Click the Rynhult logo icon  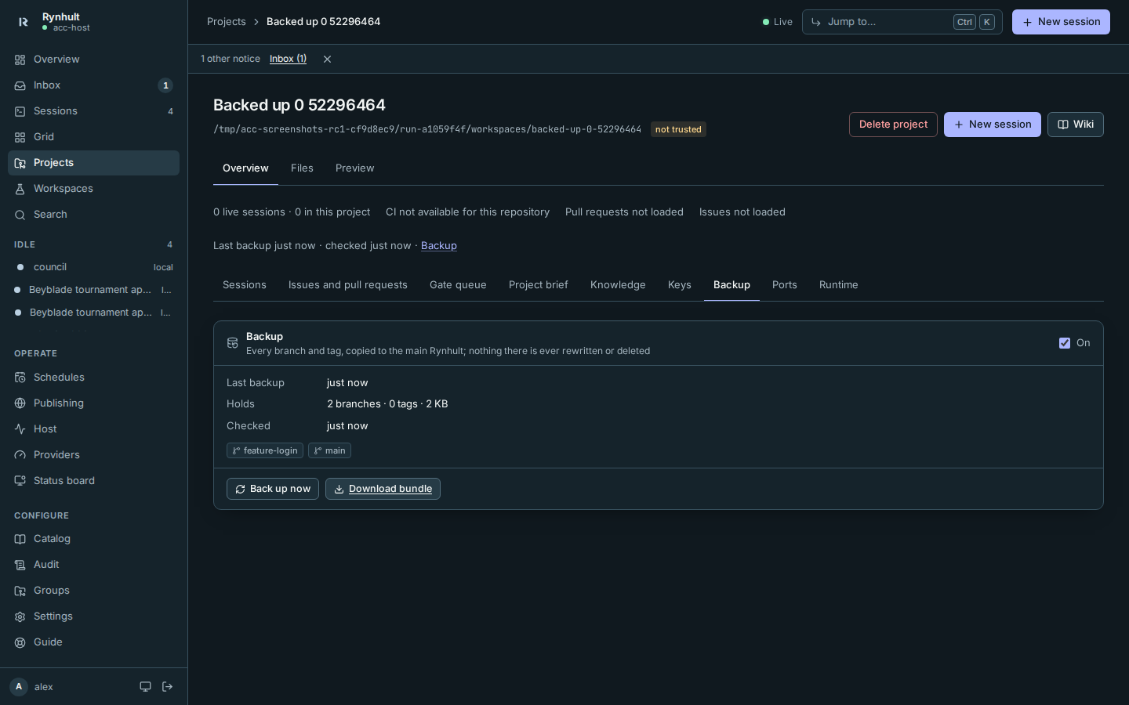(x=23, y=22)
